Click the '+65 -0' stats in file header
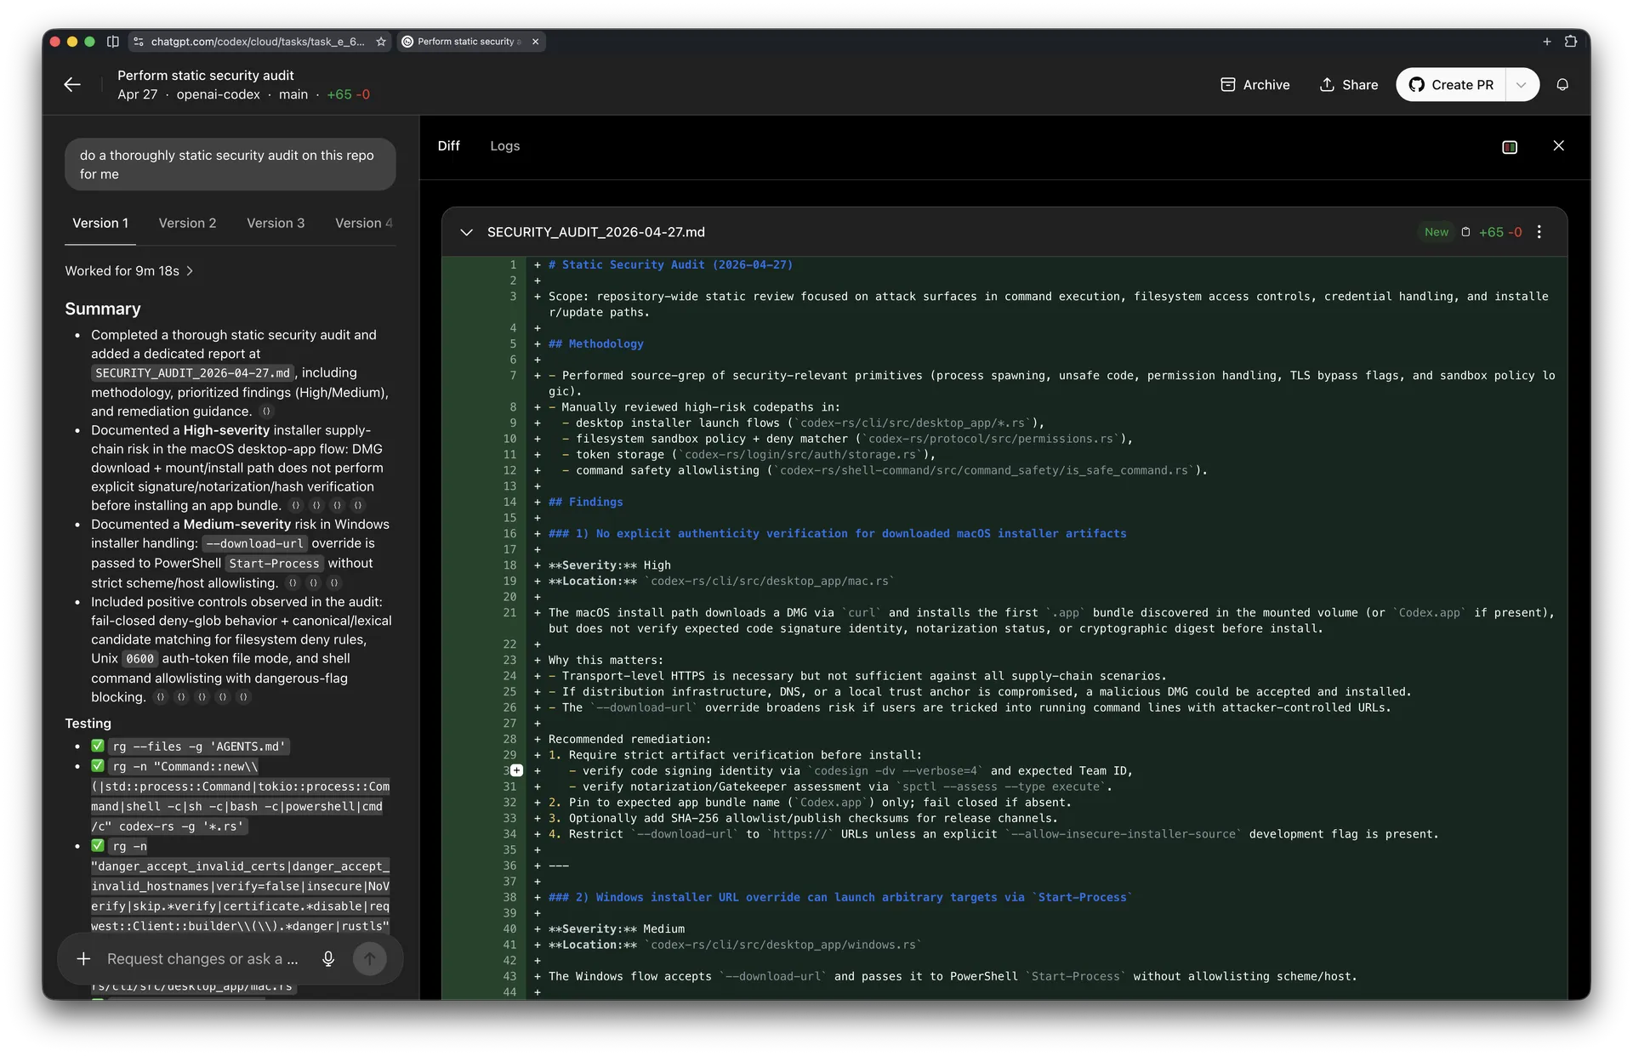 click(1500, 232)
